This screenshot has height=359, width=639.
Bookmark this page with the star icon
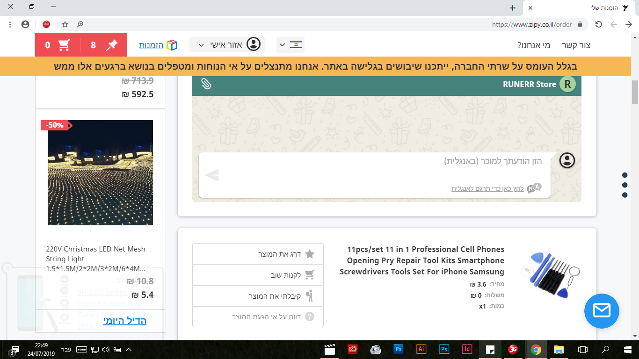click(65, 24)
